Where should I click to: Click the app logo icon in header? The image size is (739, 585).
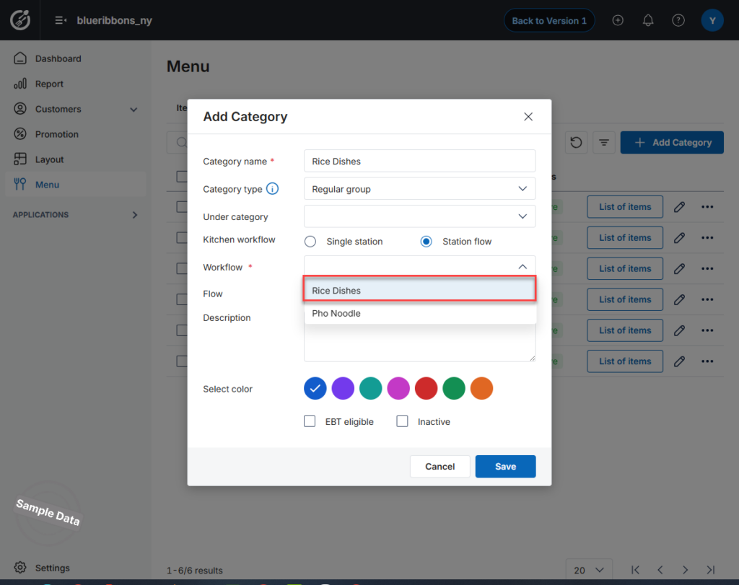tap(20, 20)
